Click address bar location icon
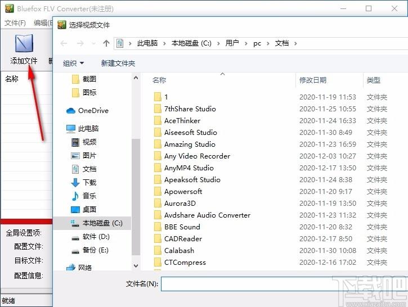This screenshot has height=307, width=408. [120, 43]
